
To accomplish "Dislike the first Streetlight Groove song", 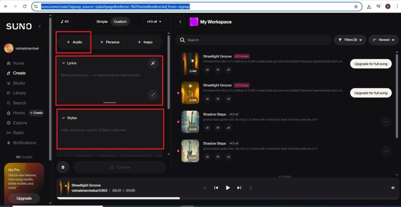I will 218,70.
